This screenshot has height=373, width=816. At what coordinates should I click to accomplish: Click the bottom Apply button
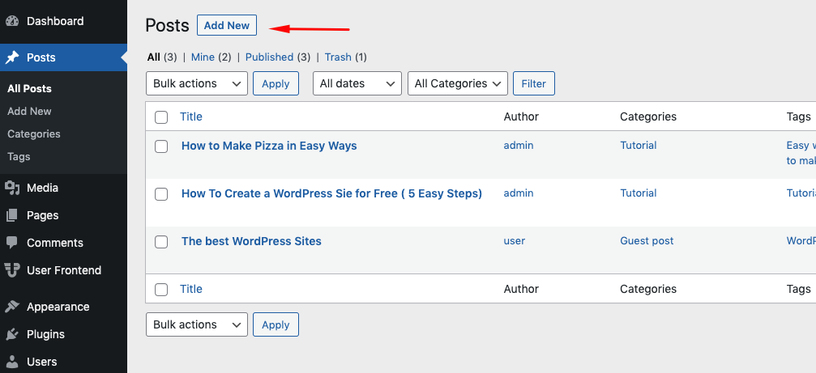click(x=276, y=324)
